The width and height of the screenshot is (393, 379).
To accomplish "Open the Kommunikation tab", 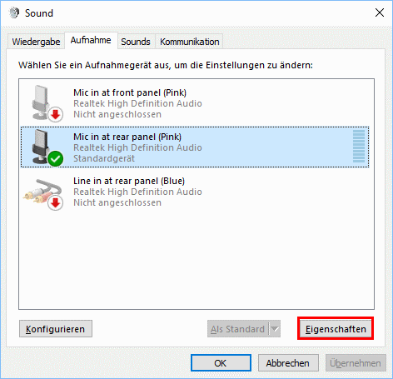I will [190, 42].
